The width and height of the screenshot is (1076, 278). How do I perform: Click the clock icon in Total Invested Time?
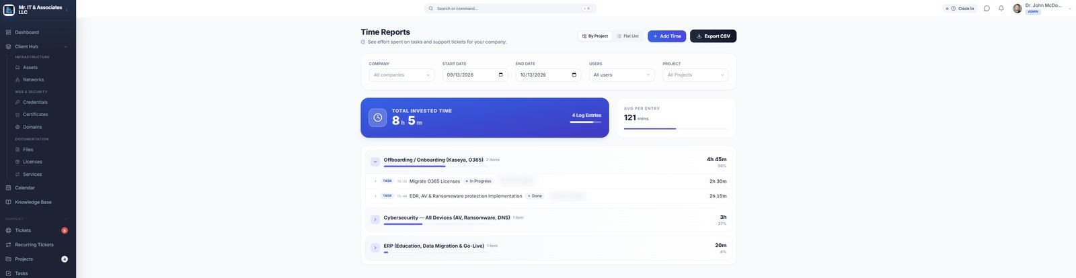coord(378,118)
